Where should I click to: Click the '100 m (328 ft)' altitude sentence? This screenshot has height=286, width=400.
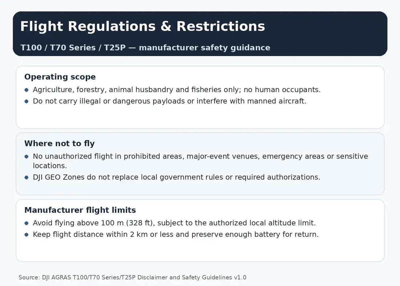point(174,223)
